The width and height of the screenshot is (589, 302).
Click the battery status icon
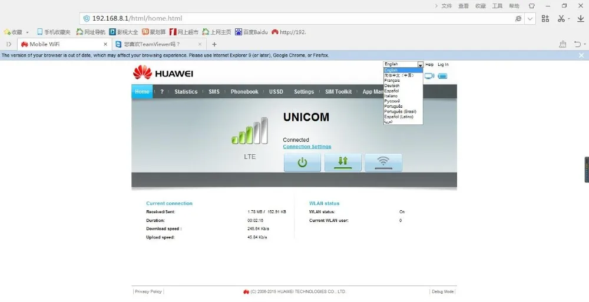pos(442,77)
